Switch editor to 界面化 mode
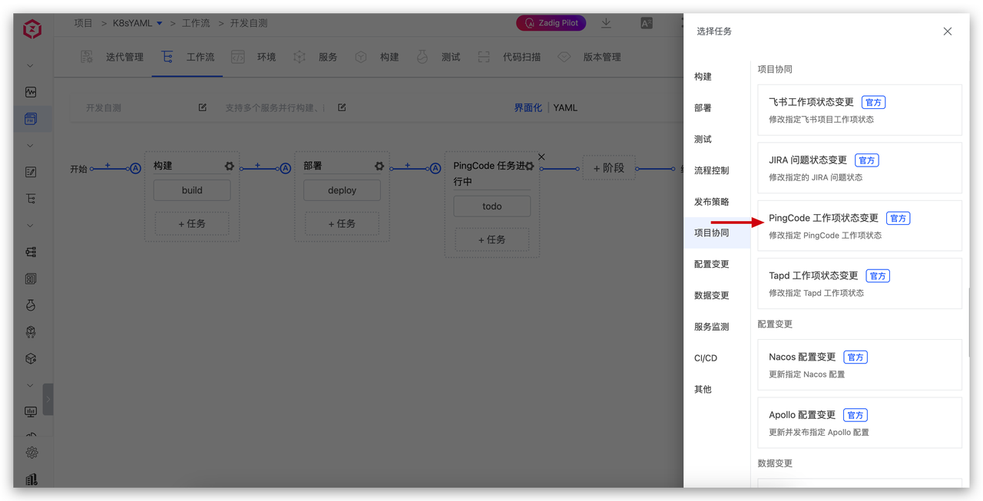 click(528, 108)
